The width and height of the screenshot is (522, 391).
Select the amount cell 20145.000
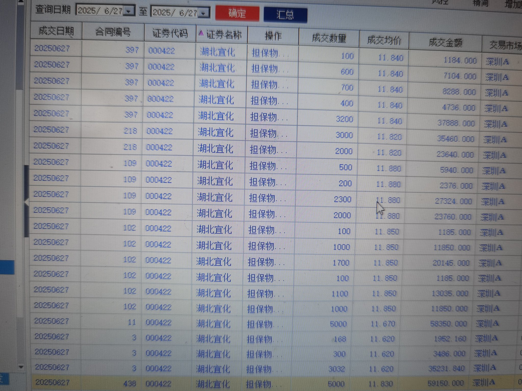click(451, 263)
